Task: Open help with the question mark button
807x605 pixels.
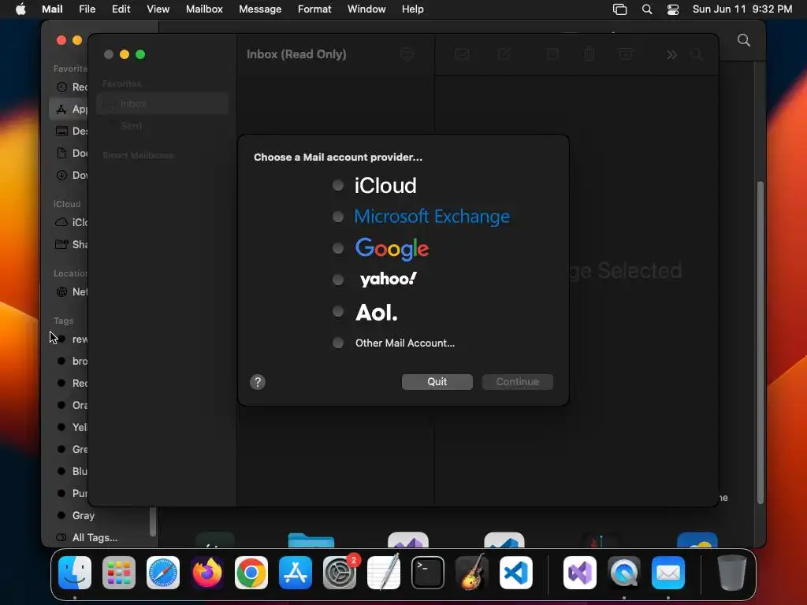Action: tap(258, 382)
